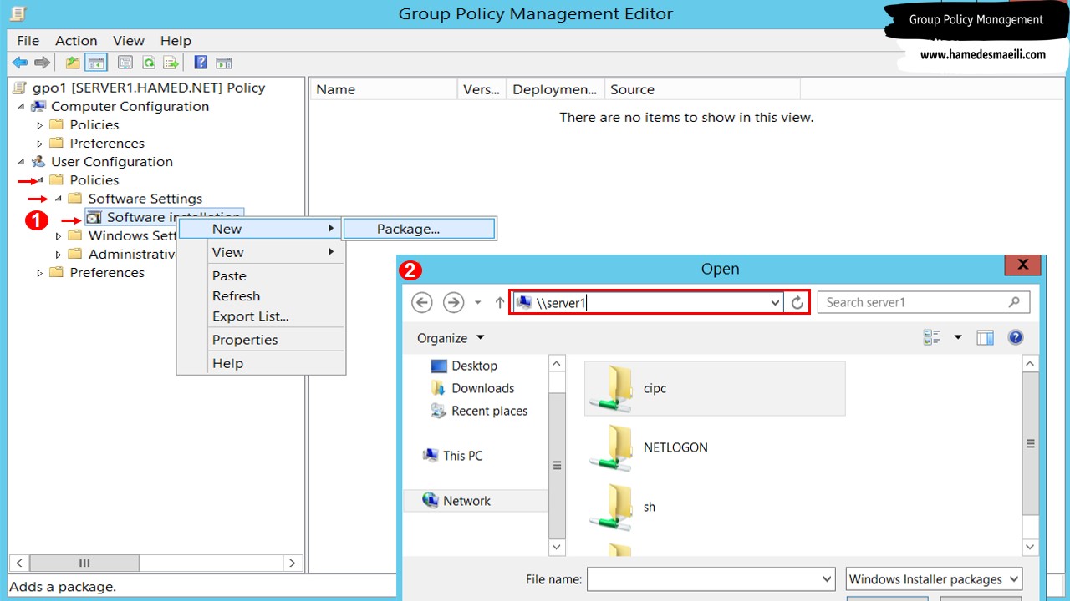Choose New in the context menu
Image resolution: width=1070 pixels, height=601 pixels.
pyautogui.click(x=261, y=229)
